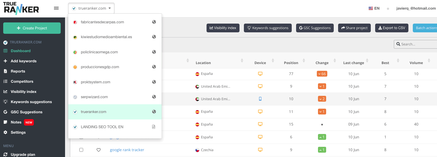This screenshot has height=157, width=437.
Task: Click the mobile device icon in position 10 row
Action: pyautogui.click(x=260, y=99)
